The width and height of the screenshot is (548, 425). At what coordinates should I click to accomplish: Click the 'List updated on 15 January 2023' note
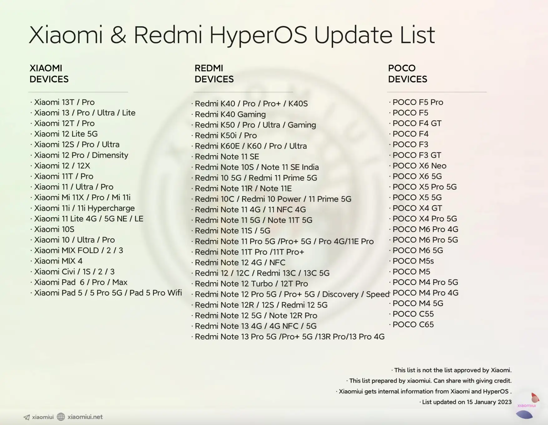(x=467, y=402)
